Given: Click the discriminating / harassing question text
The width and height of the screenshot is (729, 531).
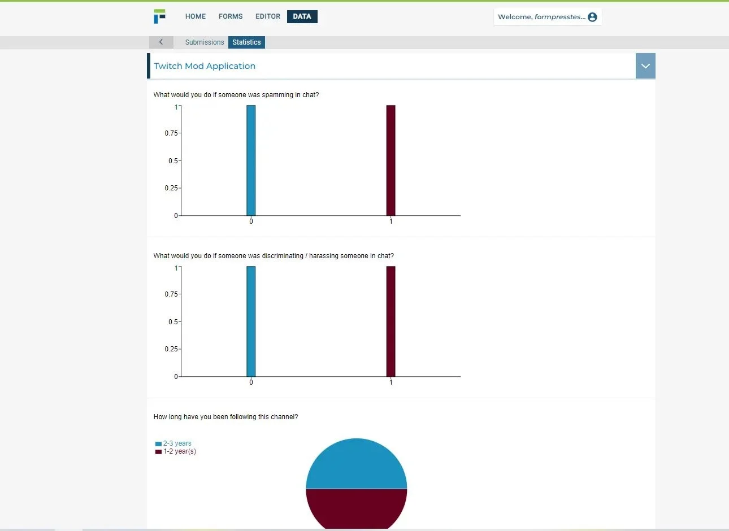Looking at the screenshot, I should [x=274, y=256].
